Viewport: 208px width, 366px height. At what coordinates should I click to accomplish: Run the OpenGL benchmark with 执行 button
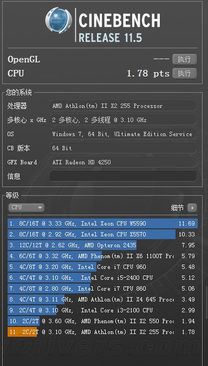pos(185,59)
